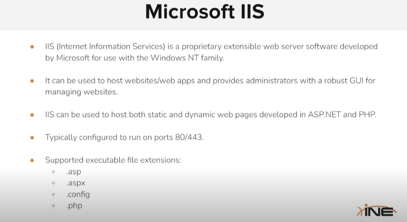Click the plus marker beside .config
407x222 pixels.
pyautogui.click(x=54, y=194)
